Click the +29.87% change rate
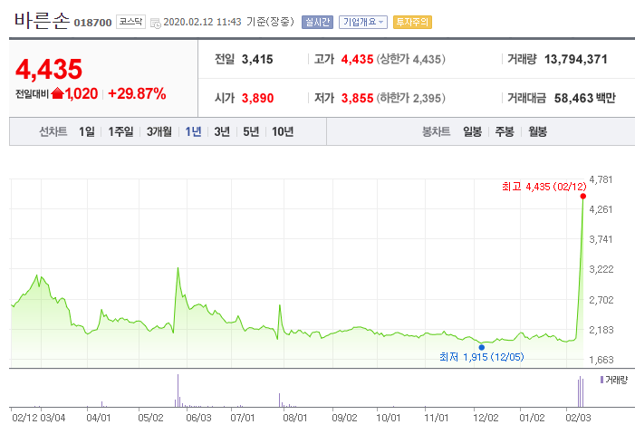 coord(137,93)
